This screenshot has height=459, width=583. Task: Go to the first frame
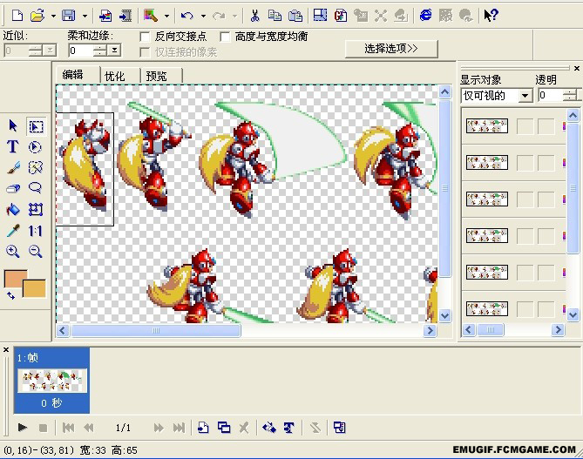click(x=69, y=429)
